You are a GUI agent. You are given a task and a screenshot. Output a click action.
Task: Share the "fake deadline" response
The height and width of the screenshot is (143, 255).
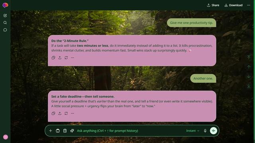(60, 113)
